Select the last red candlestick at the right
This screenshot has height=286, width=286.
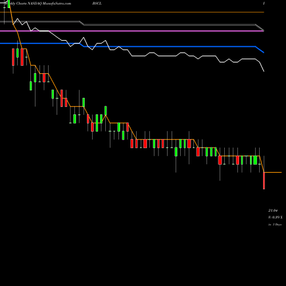(264, 181)
